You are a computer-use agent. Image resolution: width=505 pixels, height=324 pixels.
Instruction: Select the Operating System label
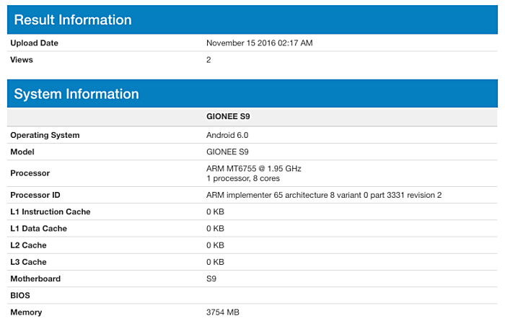[x=45, y=135]
